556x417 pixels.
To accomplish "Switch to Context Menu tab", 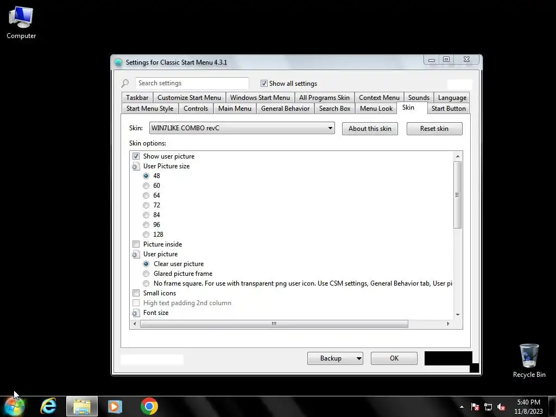I will 379,98.
